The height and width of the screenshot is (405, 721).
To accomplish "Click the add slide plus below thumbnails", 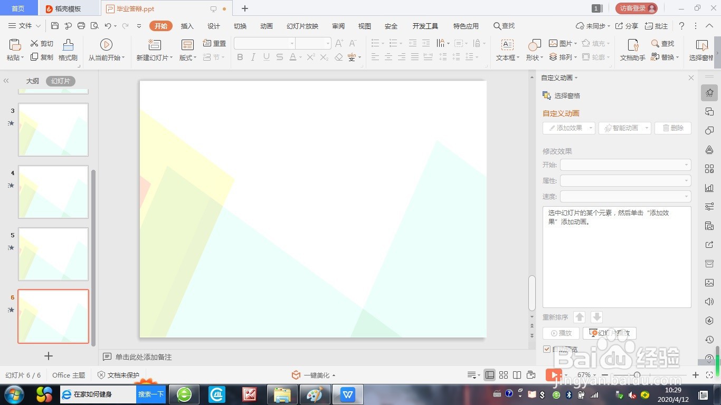I will coord(49,356).
